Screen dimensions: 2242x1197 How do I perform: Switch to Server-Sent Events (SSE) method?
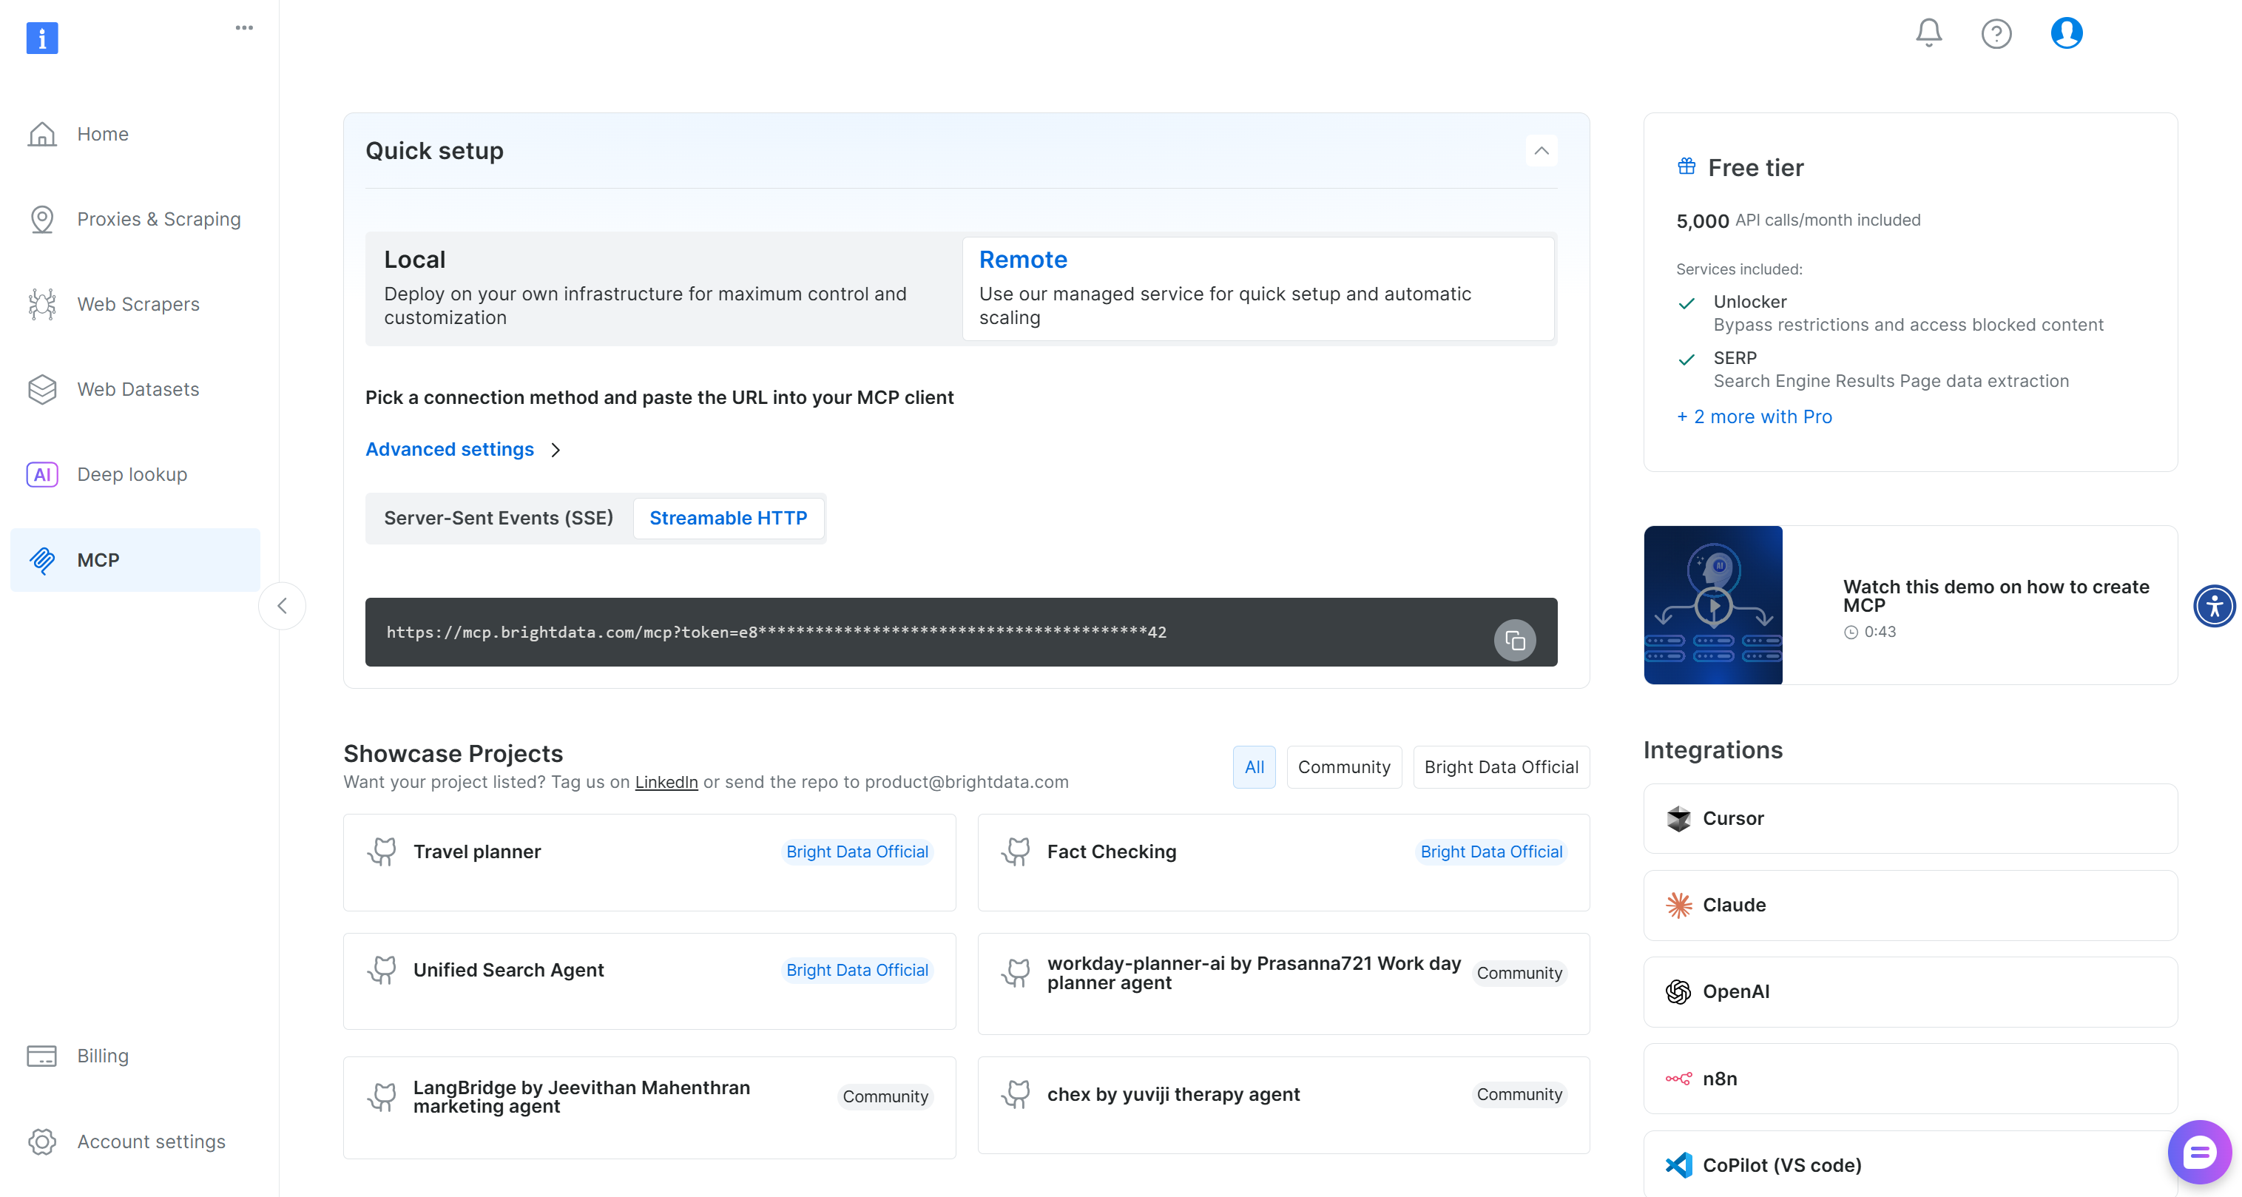499,518
